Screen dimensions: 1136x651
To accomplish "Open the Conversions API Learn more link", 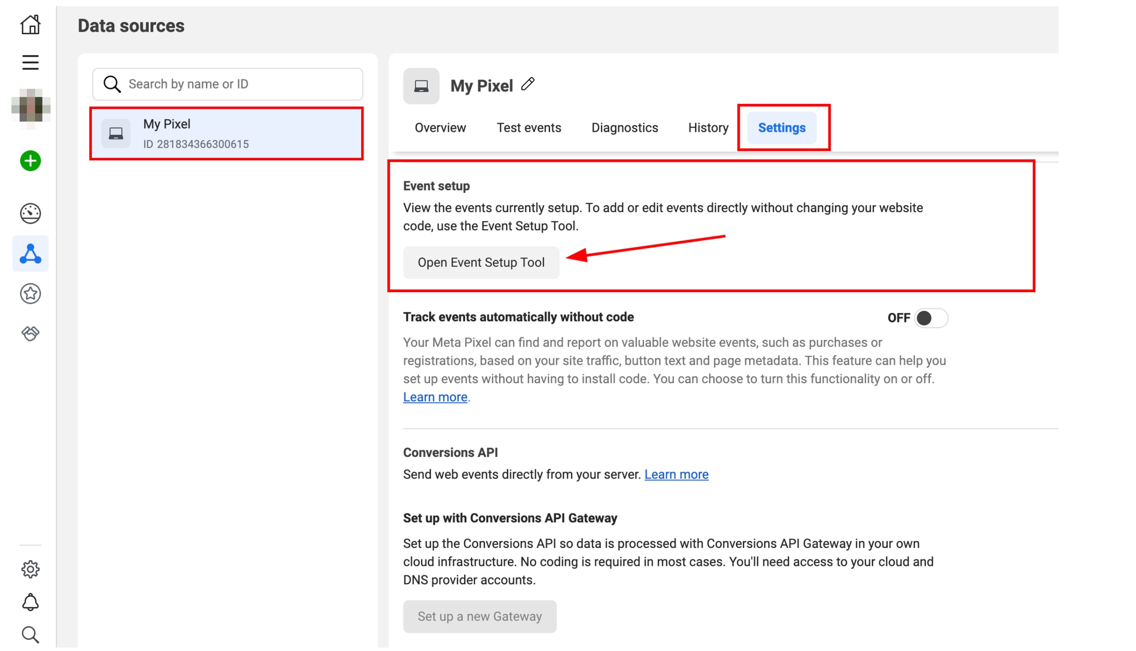I will [x=676, y=474].
